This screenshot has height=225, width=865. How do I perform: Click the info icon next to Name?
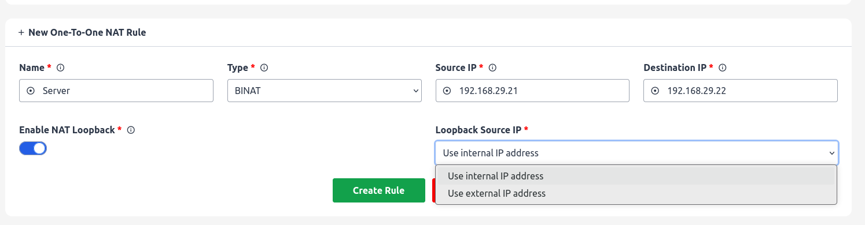coord(60,67)
